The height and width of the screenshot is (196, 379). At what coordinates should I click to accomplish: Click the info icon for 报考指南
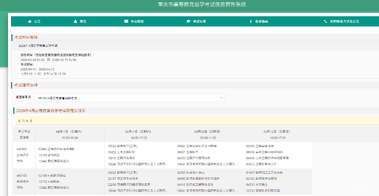[251, 22]
